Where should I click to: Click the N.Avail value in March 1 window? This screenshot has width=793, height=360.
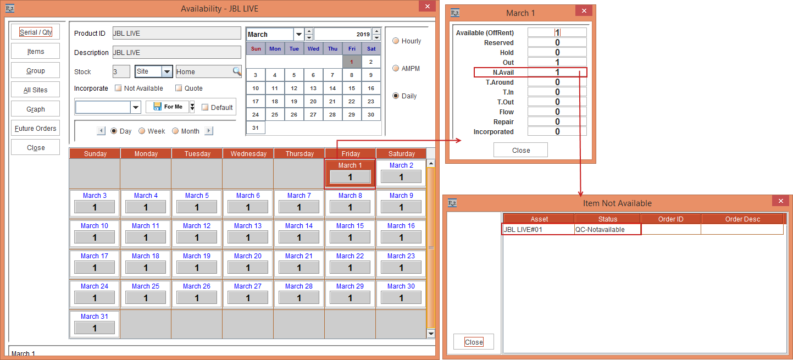[x=557, y=72]
